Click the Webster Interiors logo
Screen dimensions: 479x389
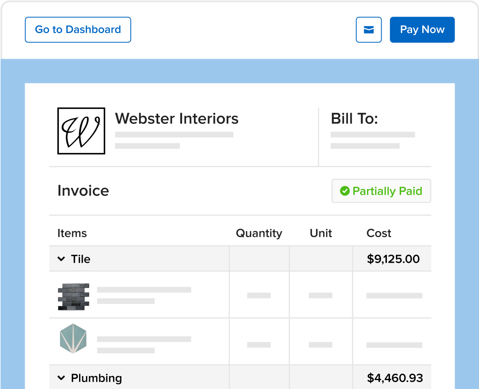click(81, 131)
